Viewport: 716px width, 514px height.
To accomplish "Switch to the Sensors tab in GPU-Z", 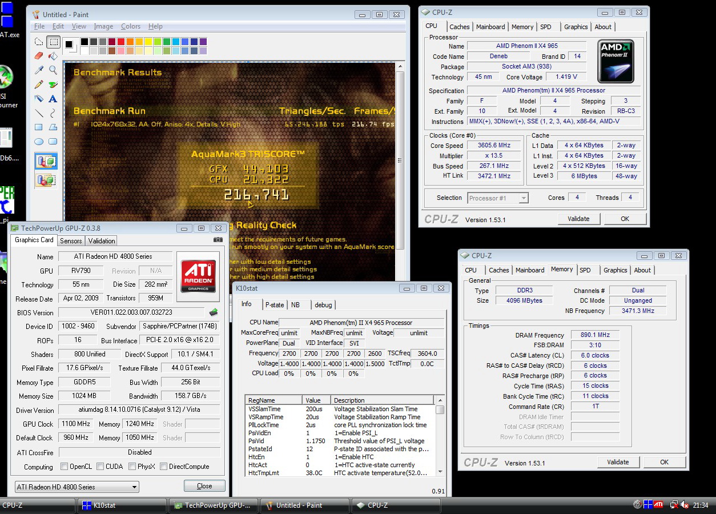I will pyautogui.click(x=71, y=241).
